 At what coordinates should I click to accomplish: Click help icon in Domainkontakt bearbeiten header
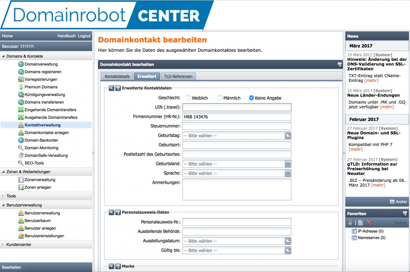tap(339, 65)
